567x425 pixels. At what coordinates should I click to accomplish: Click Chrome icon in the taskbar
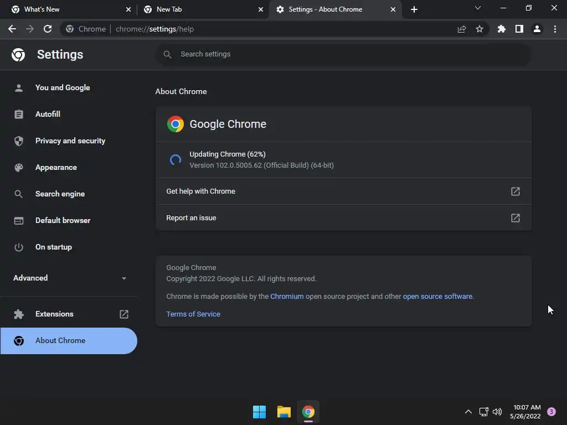click(x=308, y=412)
